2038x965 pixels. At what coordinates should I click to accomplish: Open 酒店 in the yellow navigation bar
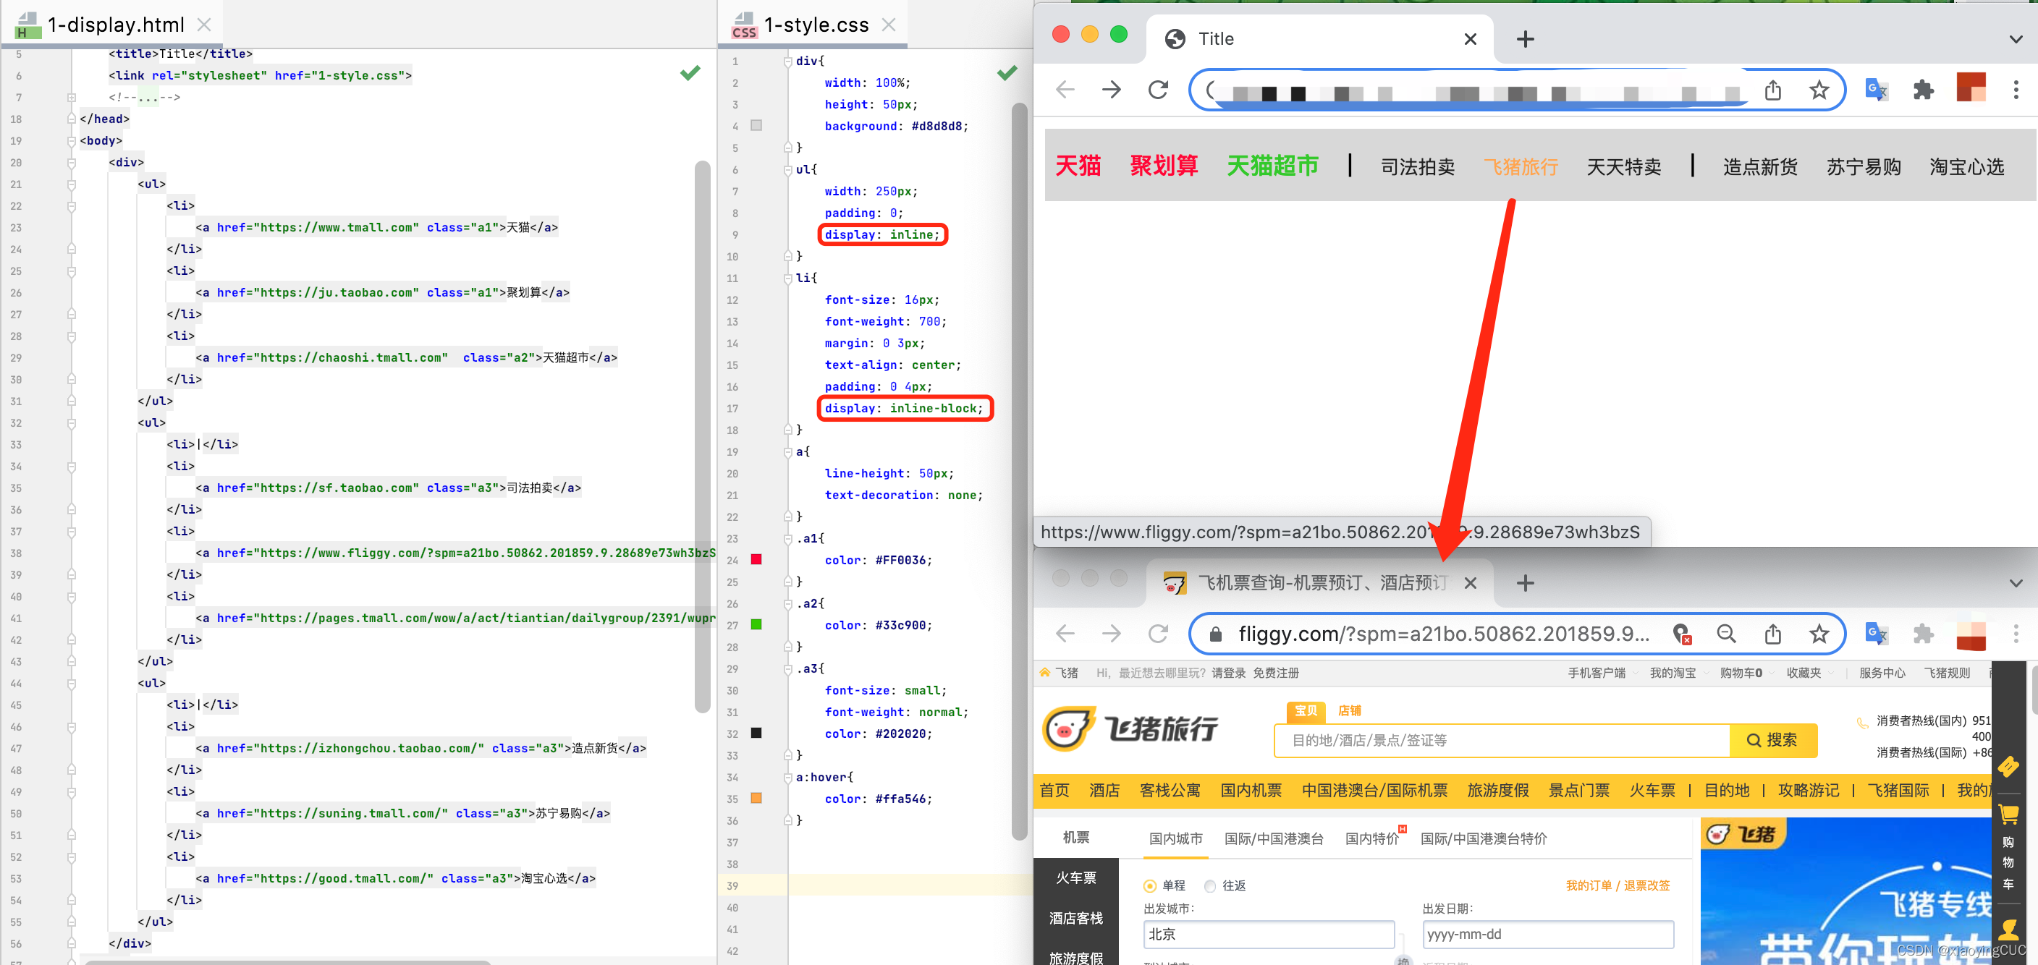(x=1104, y=790)
